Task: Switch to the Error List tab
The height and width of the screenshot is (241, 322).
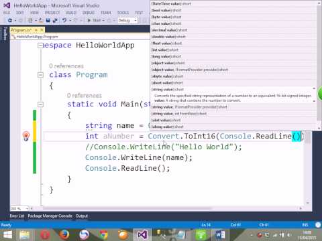Action: coord(17,216)
